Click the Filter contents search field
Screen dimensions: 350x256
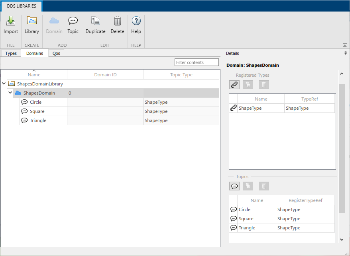click(197, 62)
